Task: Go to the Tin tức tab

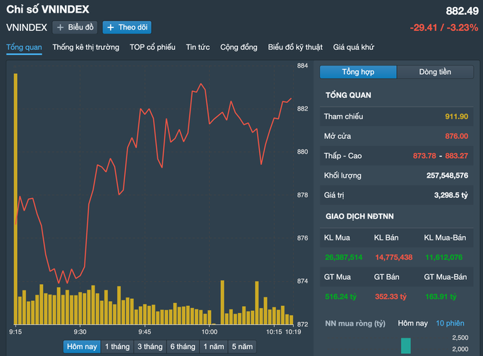Action: coord(198,47)
